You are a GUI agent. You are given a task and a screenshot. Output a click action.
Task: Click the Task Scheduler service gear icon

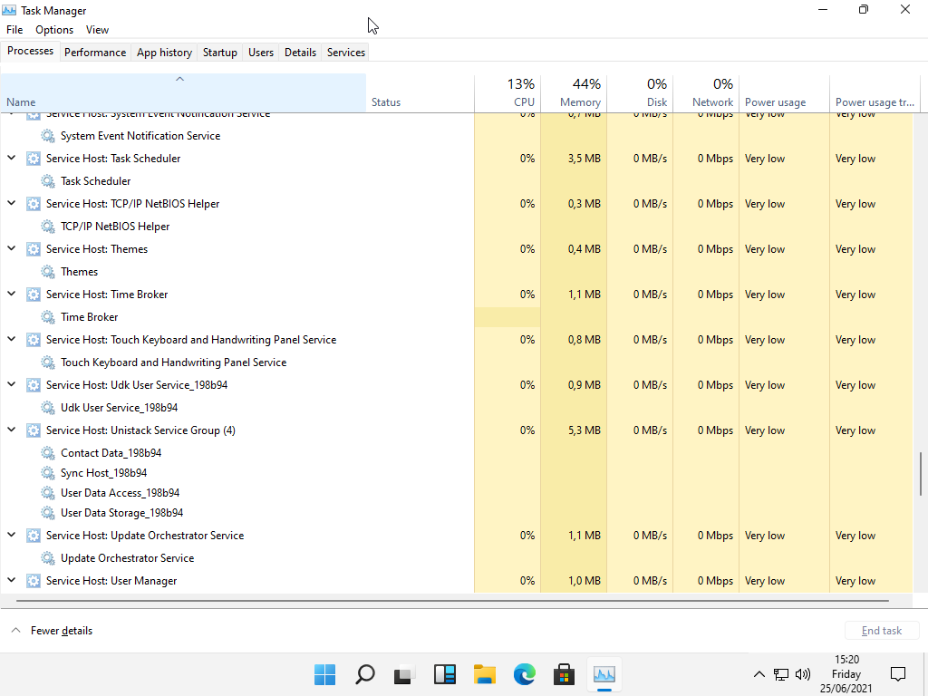[x=48, y=181]
